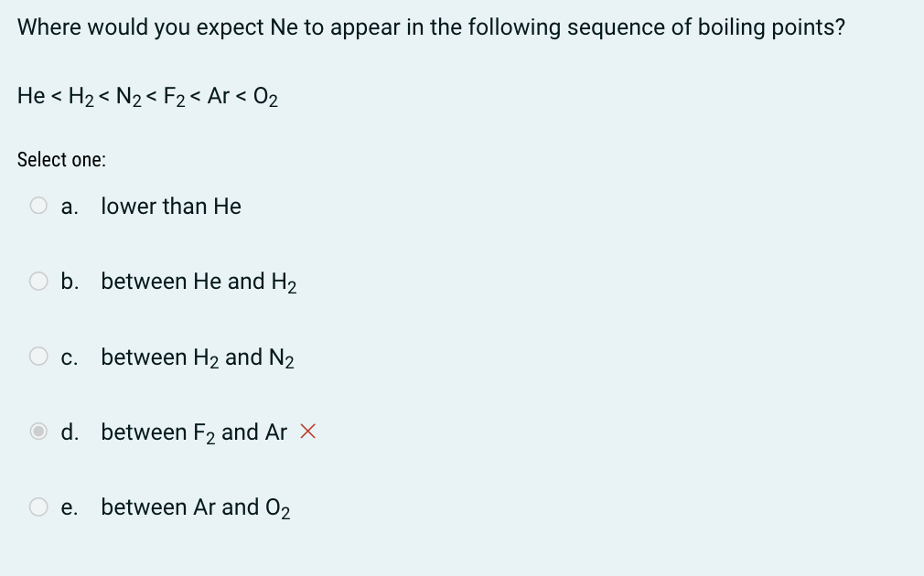Click the 'c.' option letter
This screenshot has height=576, width=924.
70,357
